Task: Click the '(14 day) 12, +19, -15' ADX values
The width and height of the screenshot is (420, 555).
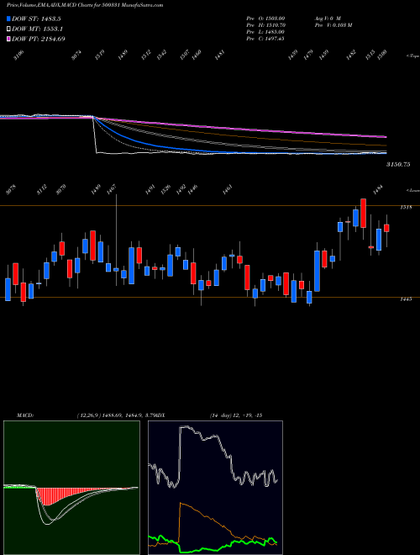Action: tap(235, 415)
